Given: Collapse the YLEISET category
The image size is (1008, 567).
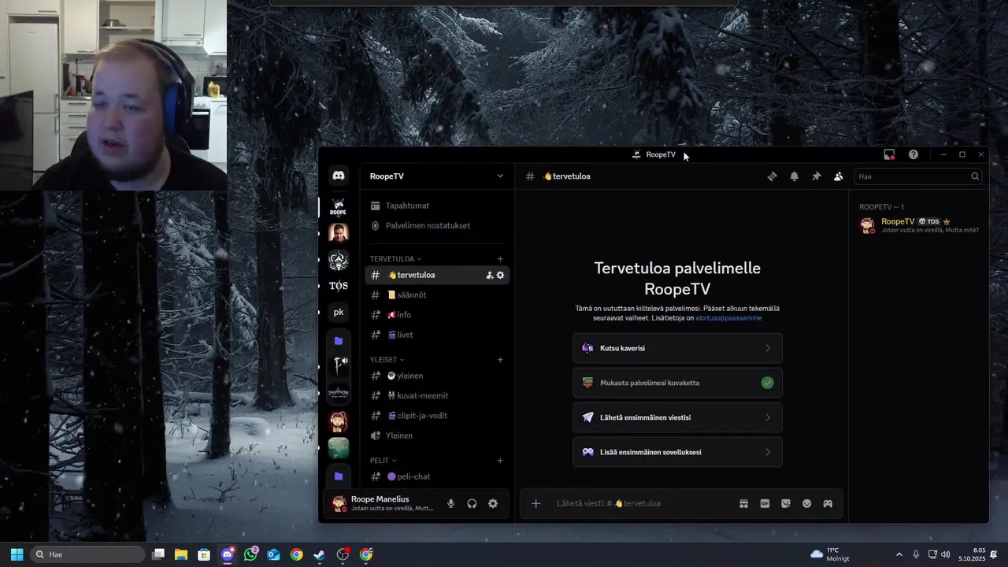Looking at the screenshot, I should (x=387, y=360).
